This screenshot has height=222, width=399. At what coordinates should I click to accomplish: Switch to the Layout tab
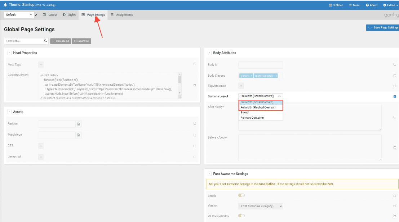50,15
